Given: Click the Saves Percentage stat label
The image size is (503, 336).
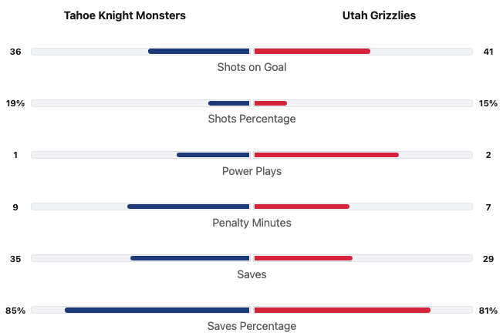Looking at the screenshot, I should [x=251, y=326].
